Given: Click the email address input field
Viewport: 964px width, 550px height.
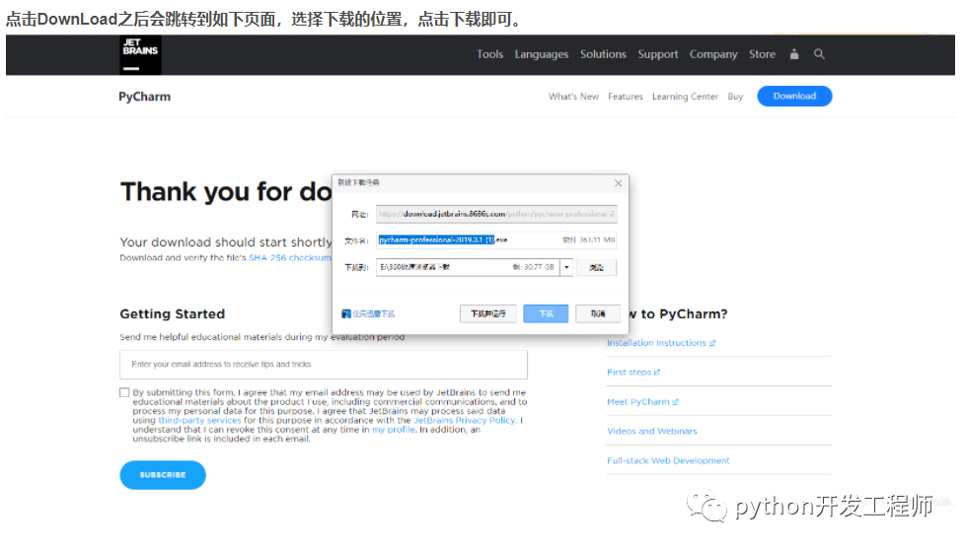Looking at the screenshot, I should [x=324, y=365].
